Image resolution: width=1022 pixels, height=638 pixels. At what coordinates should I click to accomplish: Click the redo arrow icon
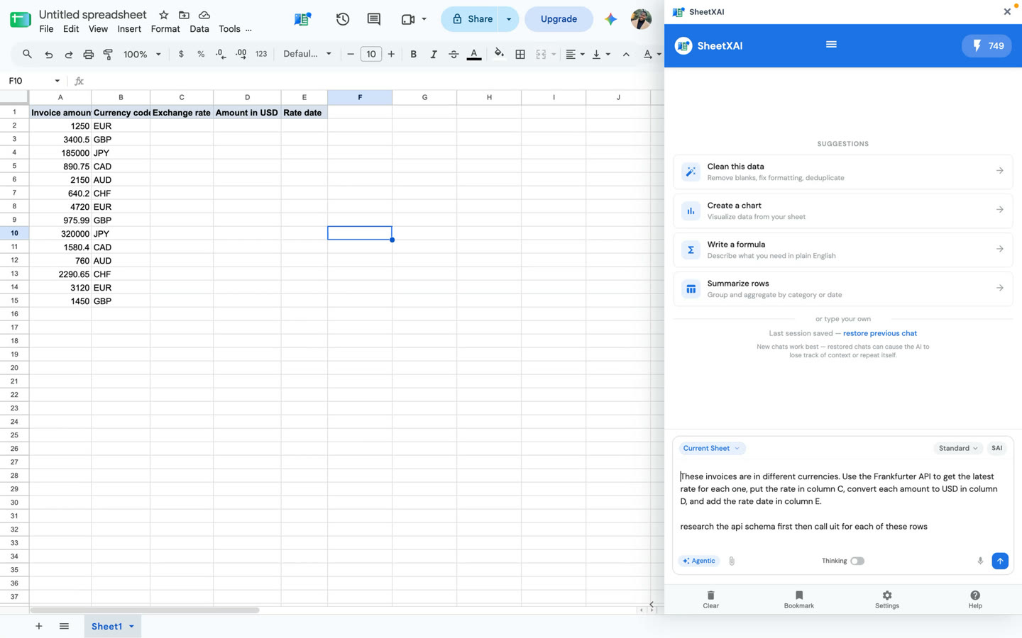pos(69,55)
